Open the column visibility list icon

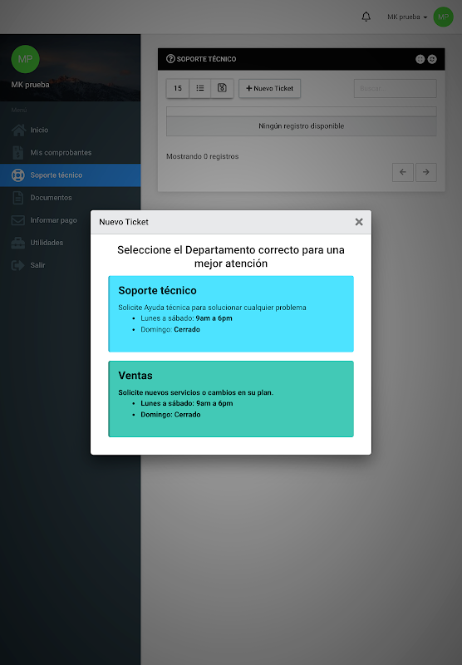200,88
